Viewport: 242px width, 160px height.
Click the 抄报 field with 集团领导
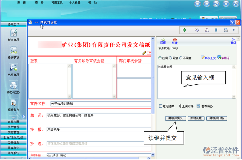point(99,129)
